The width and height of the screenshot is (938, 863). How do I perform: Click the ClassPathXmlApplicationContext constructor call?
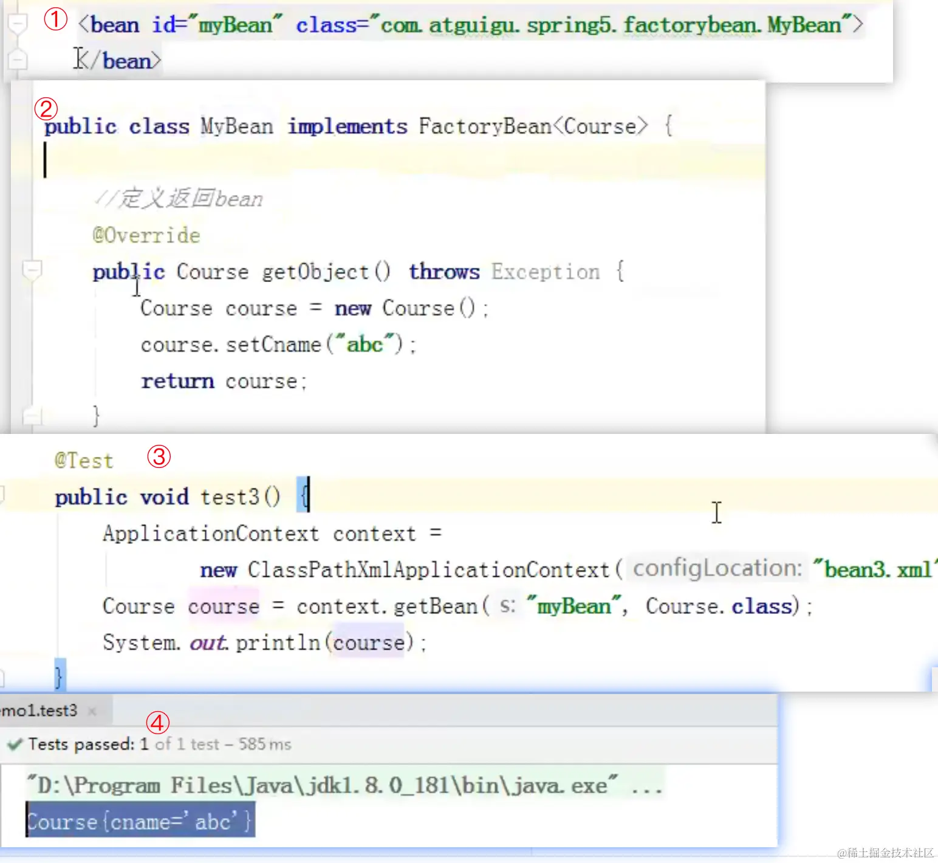click(x=429, y=570)
